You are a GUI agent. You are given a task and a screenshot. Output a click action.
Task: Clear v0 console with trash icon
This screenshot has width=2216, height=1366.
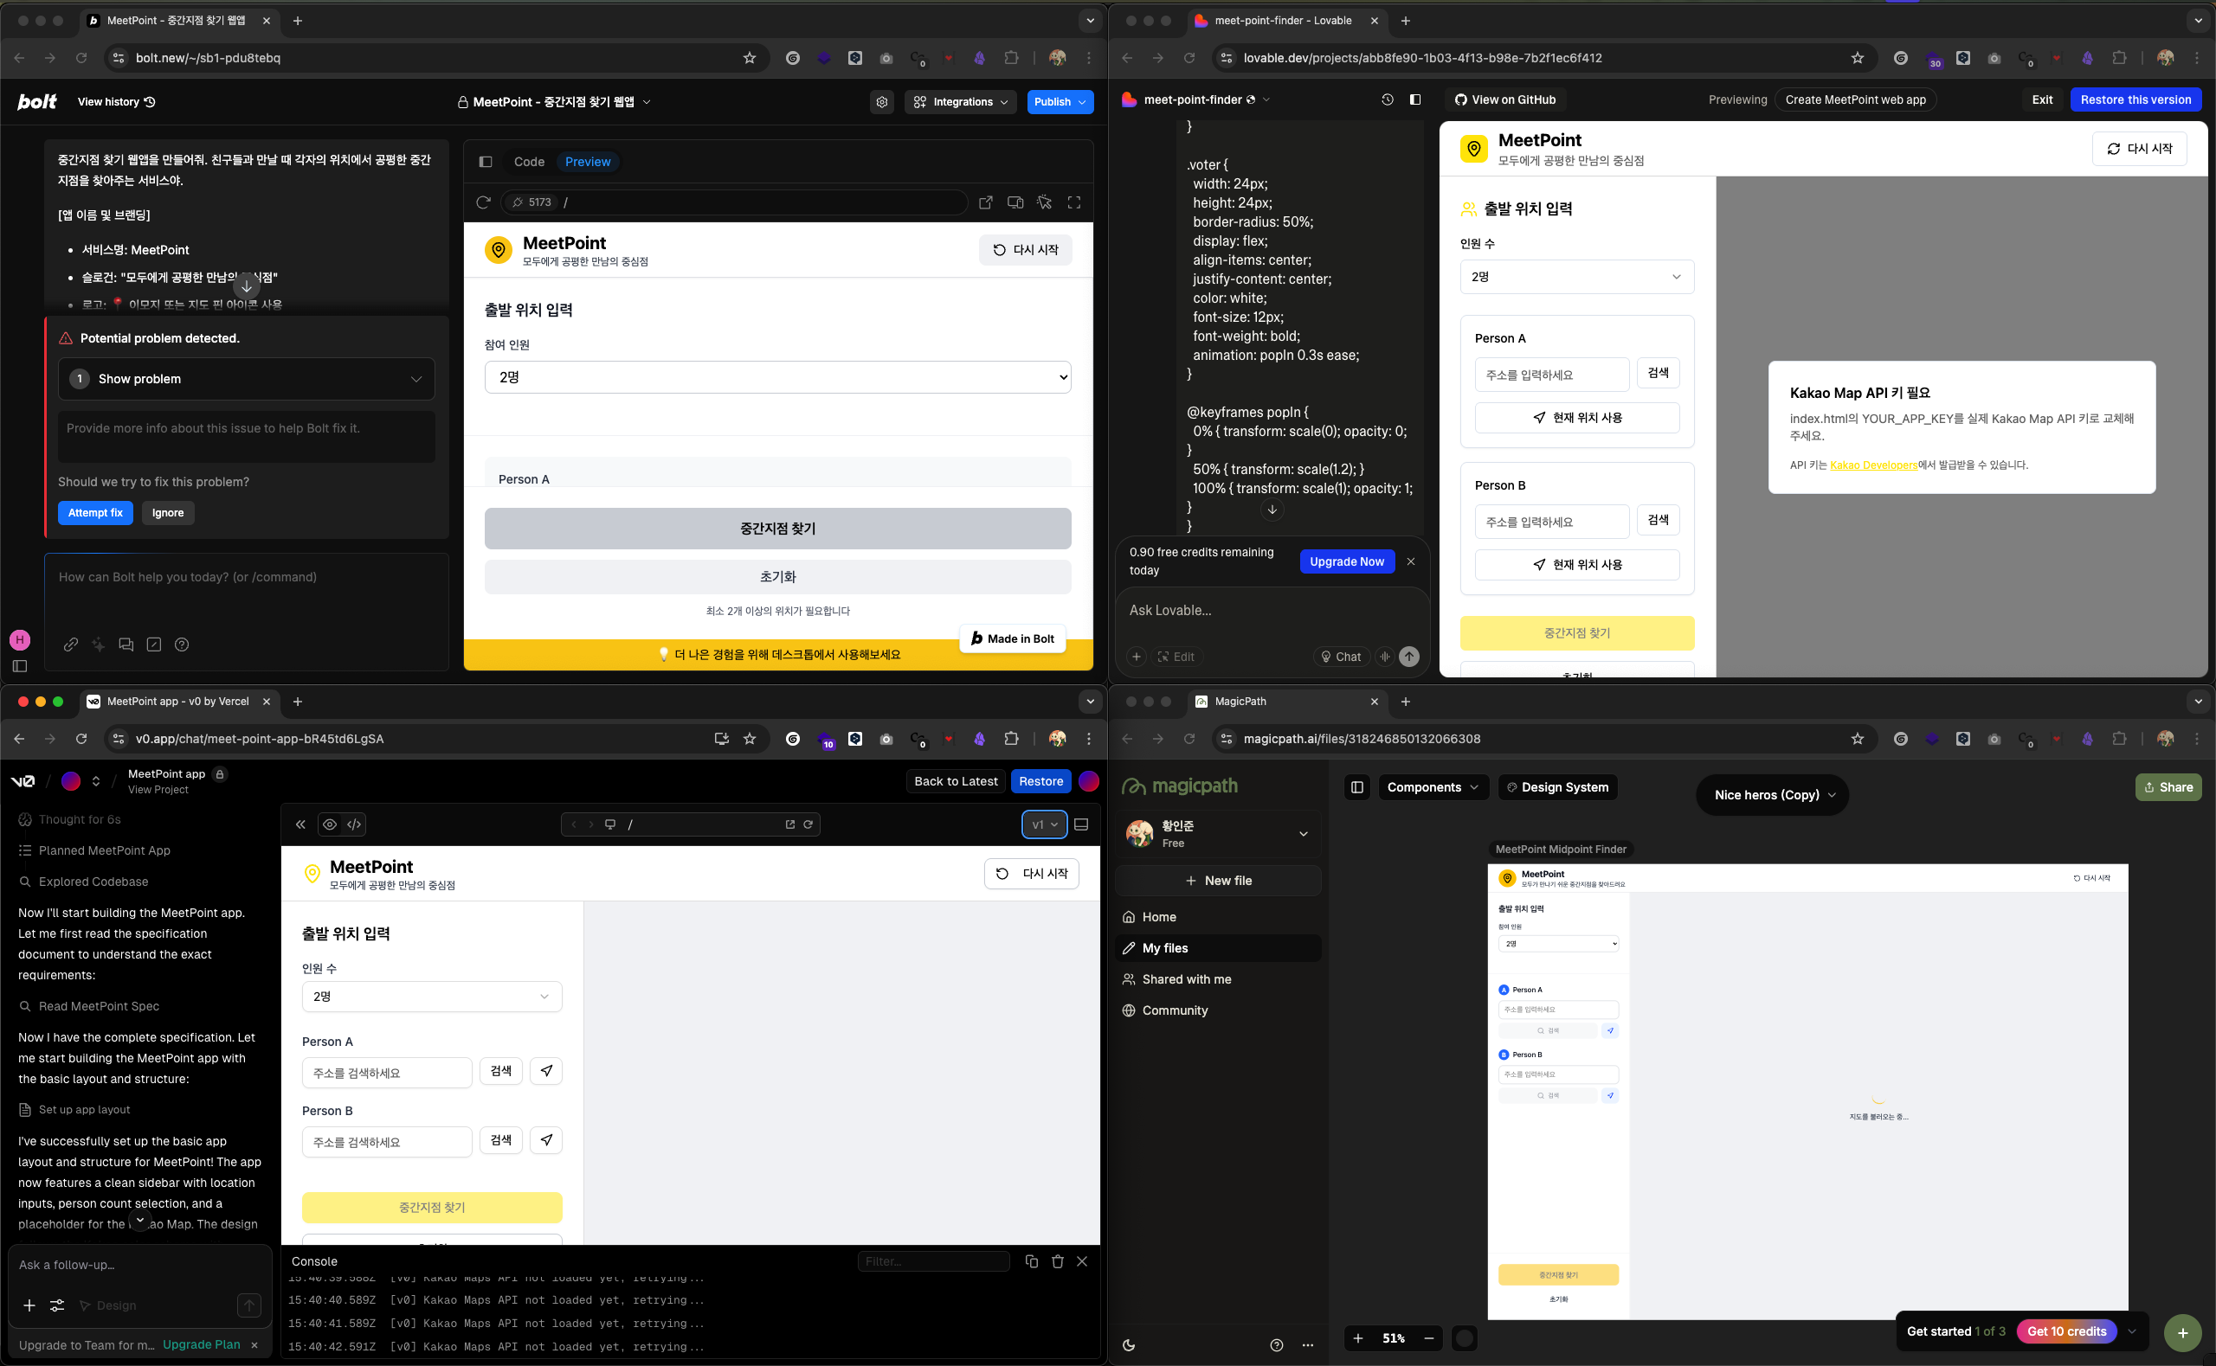click(1056, 1261)
